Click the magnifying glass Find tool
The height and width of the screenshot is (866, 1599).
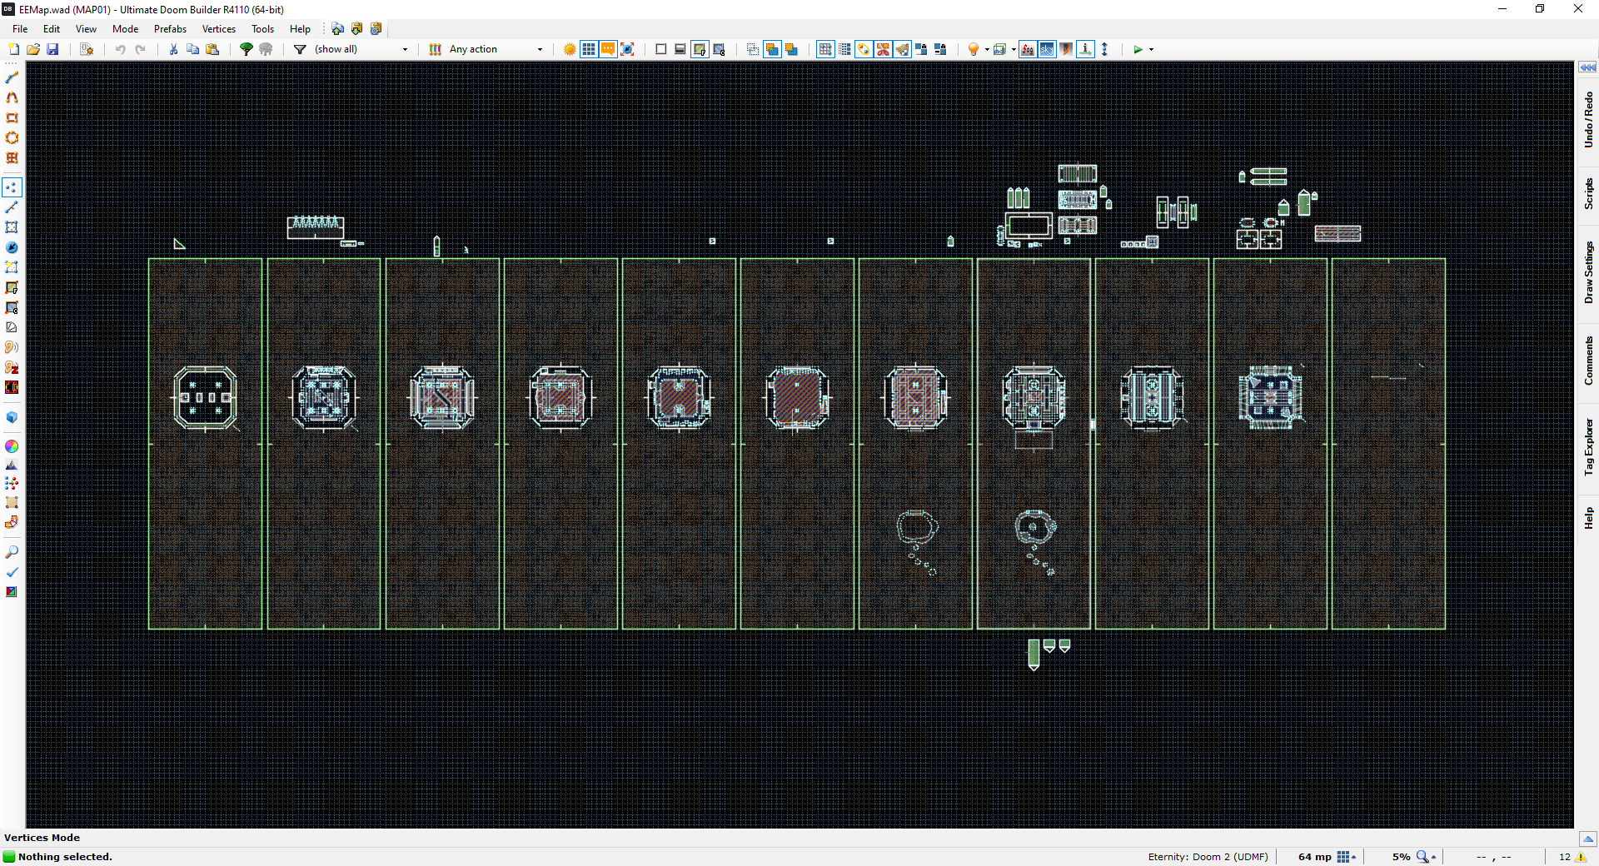pyautogui.click(x=12, y=552)
